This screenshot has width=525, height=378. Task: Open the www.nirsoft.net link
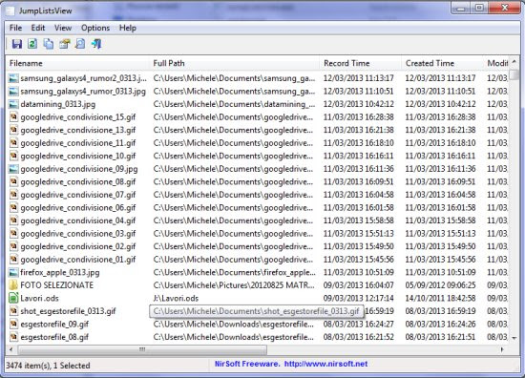[325, 364]
